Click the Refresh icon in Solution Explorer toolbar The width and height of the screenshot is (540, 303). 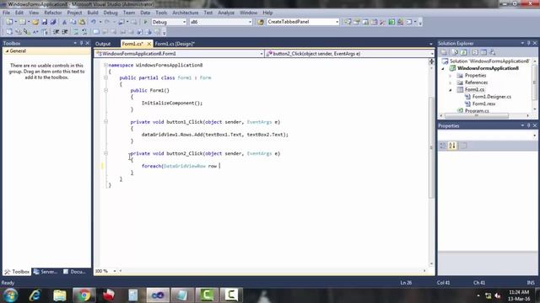point(463,52)
